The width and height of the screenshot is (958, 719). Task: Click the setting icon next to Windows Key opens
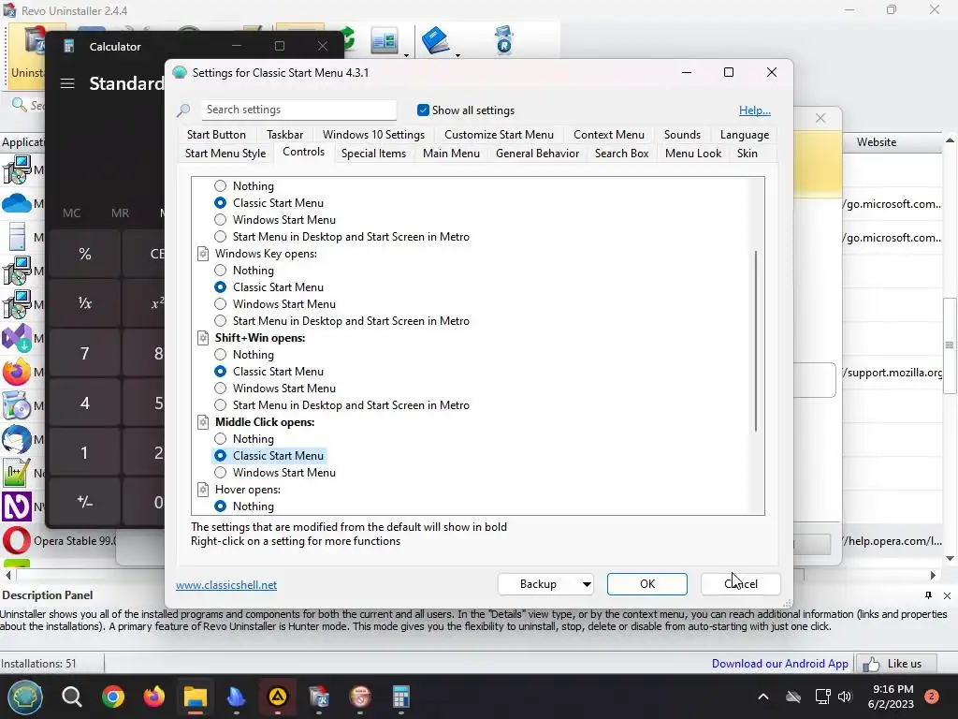203,254
